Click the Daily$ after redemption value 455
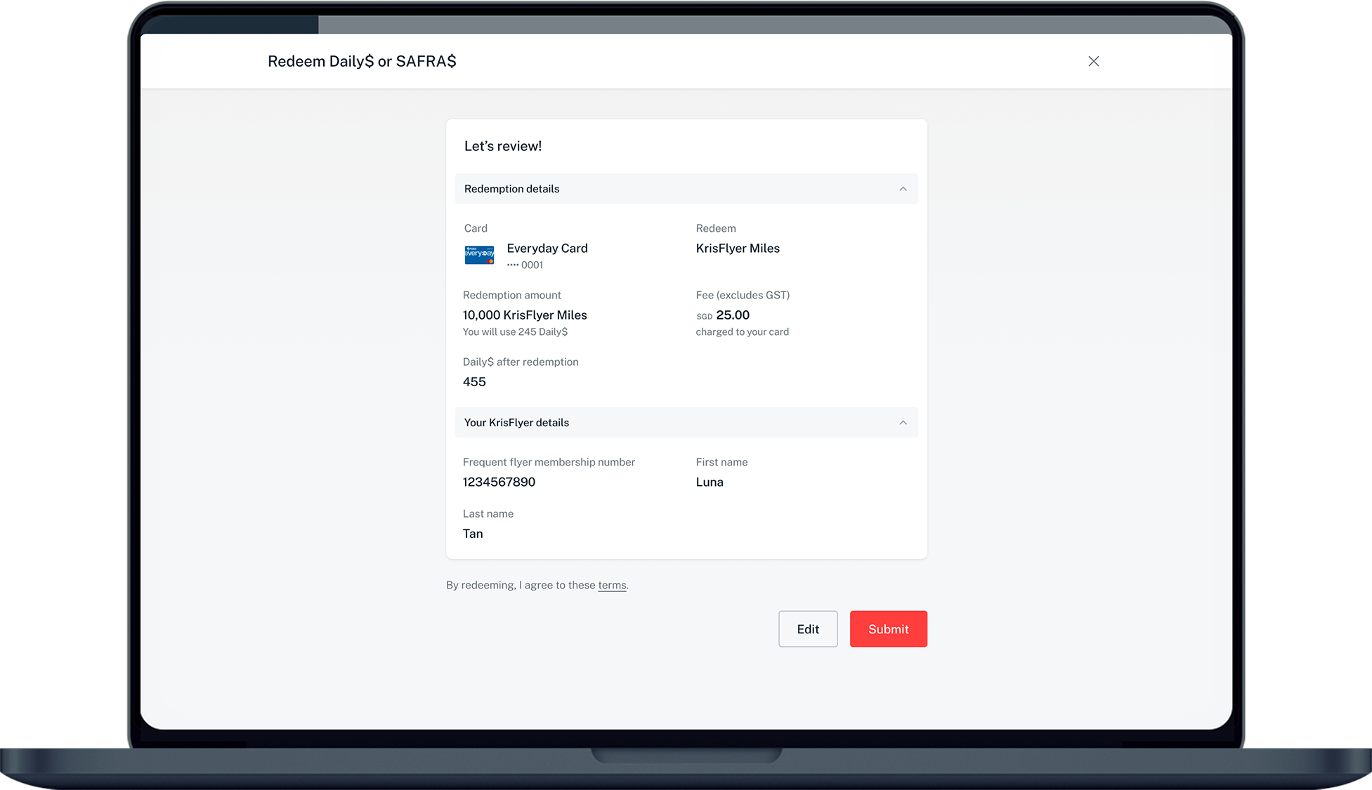The image size is (1372, 790). pos(474,382)
